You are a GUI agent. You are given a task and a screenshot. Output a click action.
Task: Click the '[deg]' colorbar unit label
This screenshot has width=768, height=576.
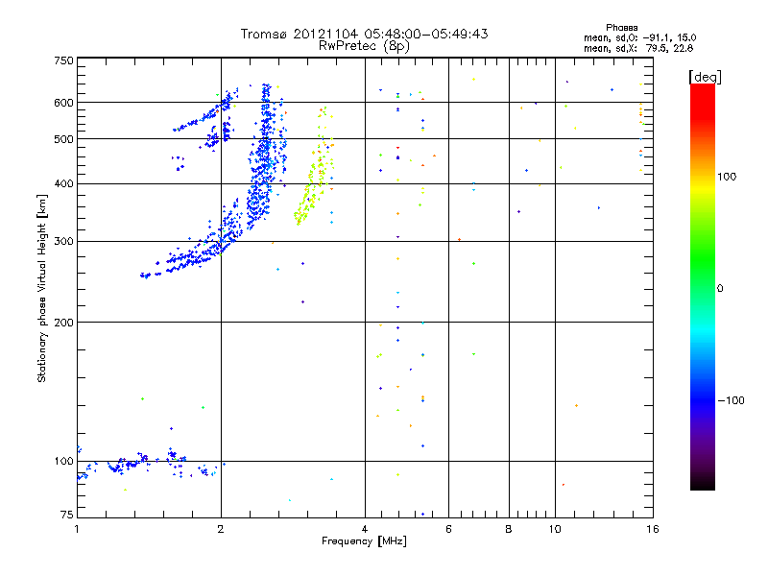(x=705, y=77)
